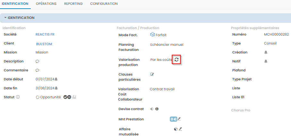This screenshot has width=291, height=138.
Task: Open the Commentaire comment bubble
Action: [x=37, y=70]
